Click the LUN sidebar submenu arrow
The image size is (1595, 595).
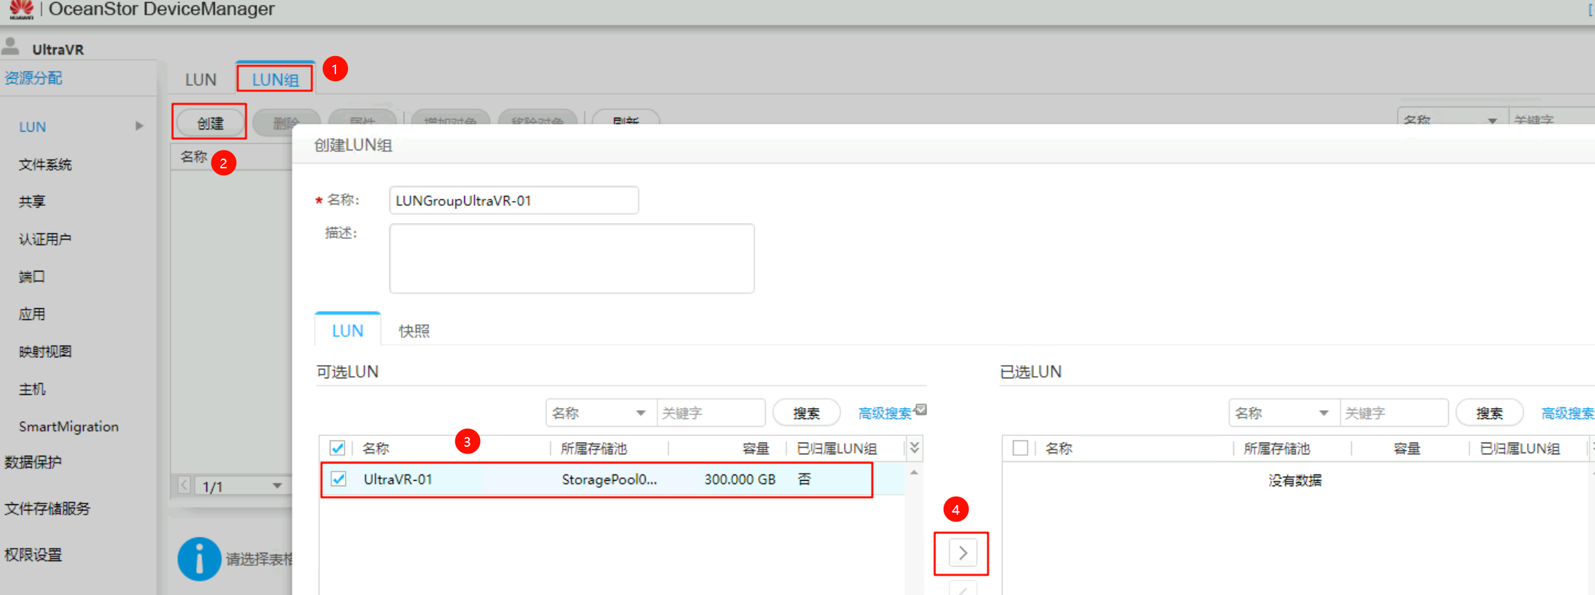point(139,126)
